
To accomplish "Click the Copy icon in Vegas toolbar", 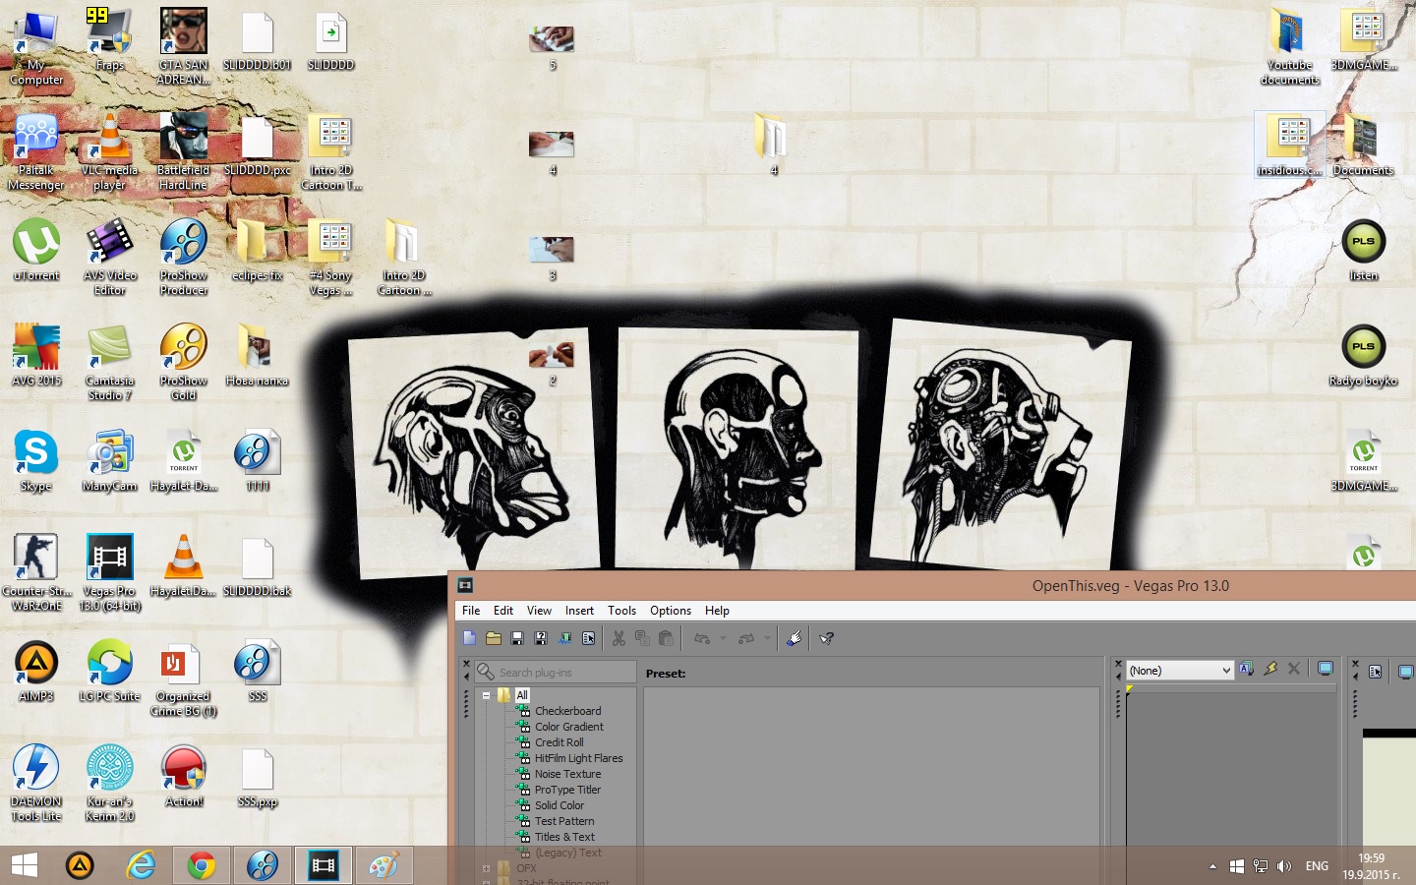I will [642, 638].
